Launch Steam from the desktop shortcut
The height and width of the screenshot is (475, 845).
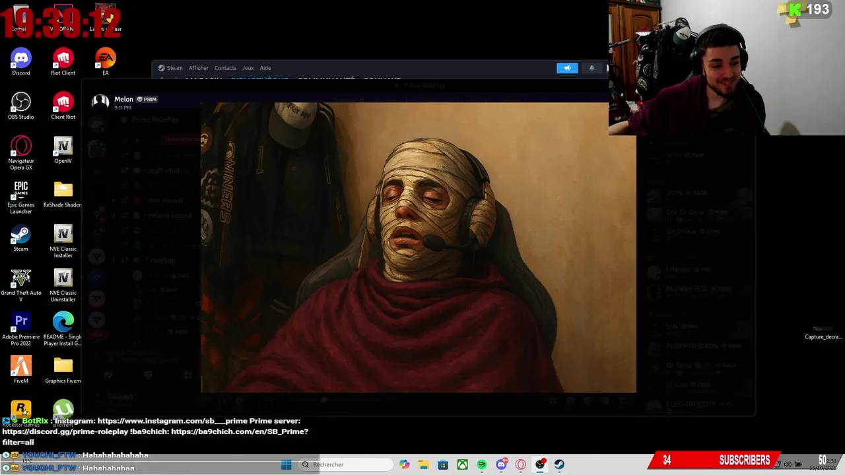coord(20,238)
